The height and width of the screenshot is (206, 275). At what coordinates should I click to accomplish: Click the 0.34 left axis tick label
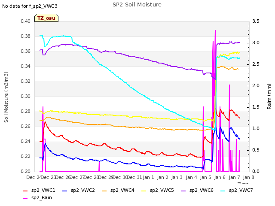(25, 67)
